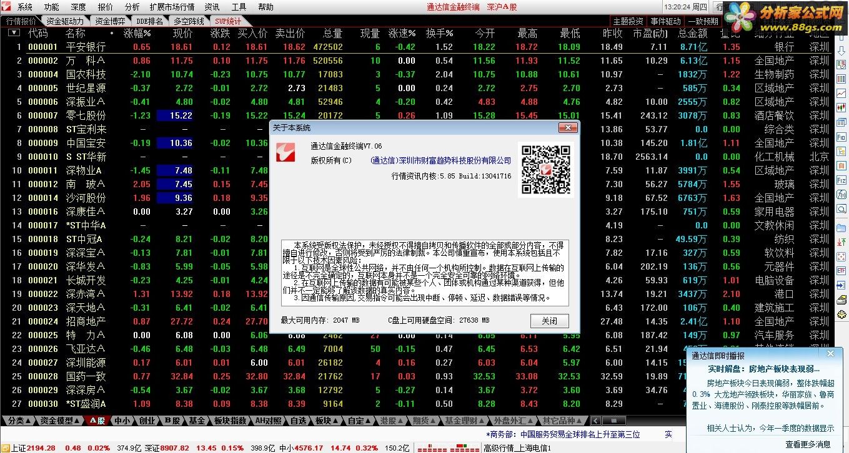The width and height of the screenshot is (849, 453).
Task: Open the blue folder icon in right sidebar
Action: coord(842,228)
